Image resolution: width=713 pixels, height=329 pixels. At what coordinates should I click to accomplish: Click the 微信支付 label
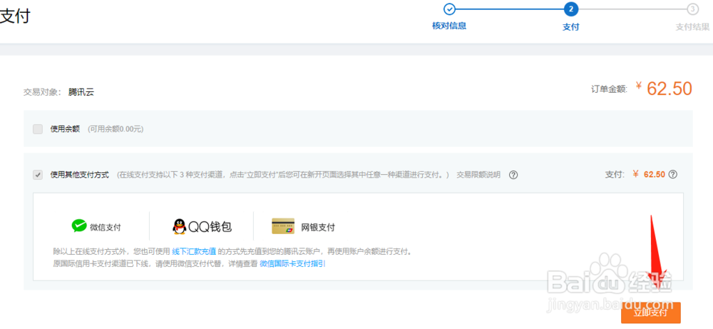pos(106,227)
